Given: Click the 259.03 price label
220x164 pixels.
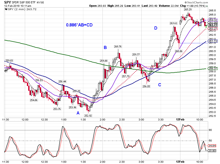Looking at the screenshot, I should click(x=9, y=61).
